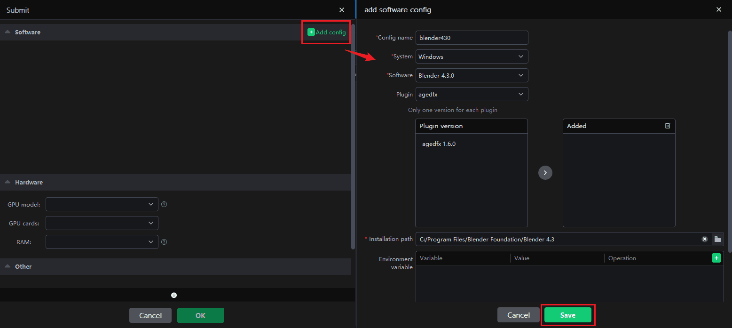Open the GPU model dropdown
Image resolution: width=732 pixels, height=328 pixels.
(x=102, y=204)
